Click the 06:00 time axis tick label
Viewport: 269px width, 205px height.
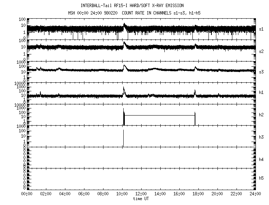(x=84, y=194)
